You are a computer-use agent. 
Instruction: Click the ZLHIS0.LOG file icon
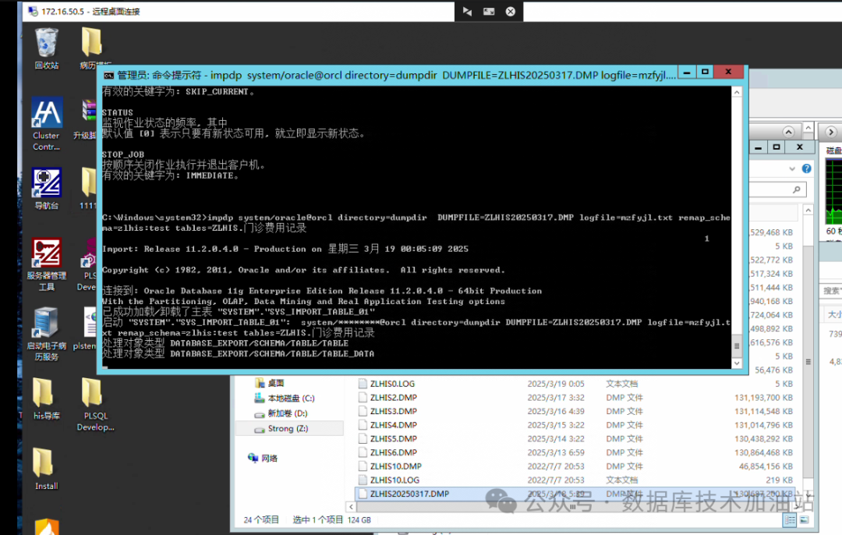tap(363, 384)
